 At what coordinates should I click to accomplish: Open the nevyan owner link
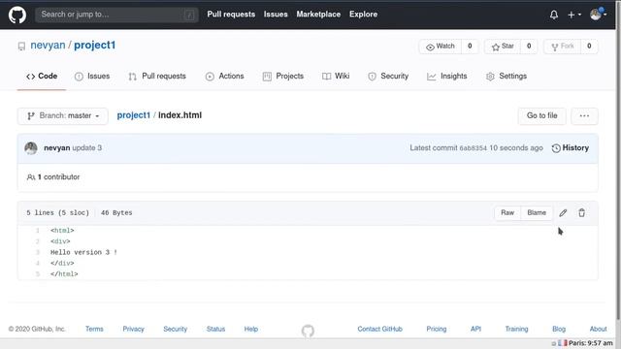48,46
